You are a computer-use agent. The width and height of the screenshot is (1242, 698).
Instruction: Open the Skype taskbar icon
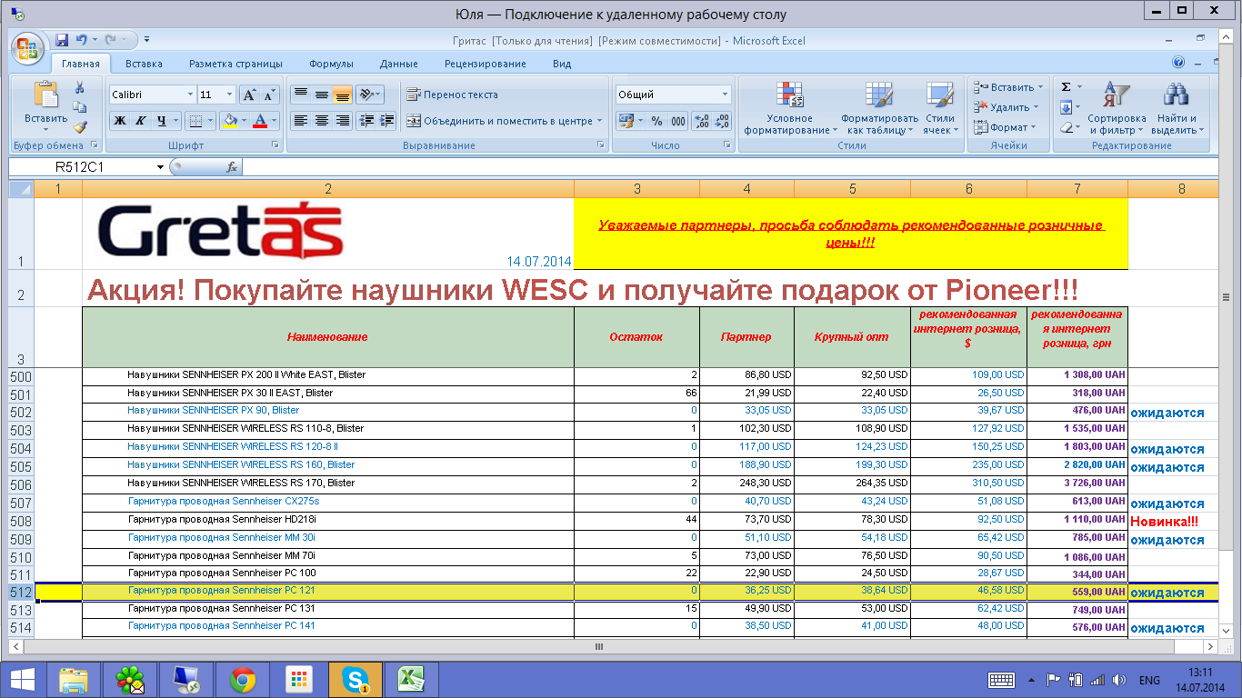tap(355, 679)
